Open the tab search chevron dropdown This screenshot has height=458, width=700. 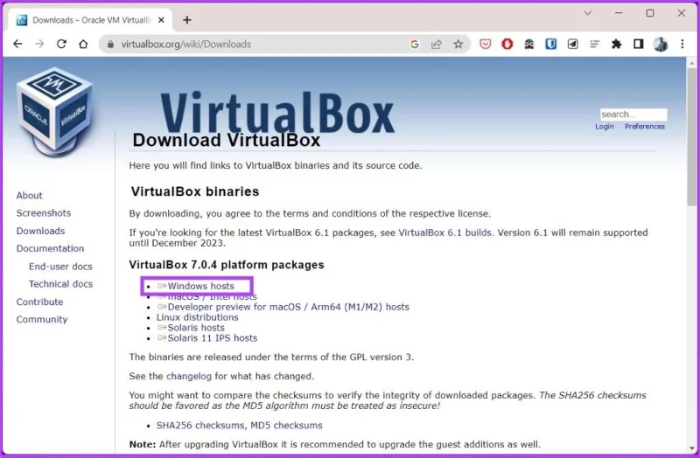pos(588,13)
